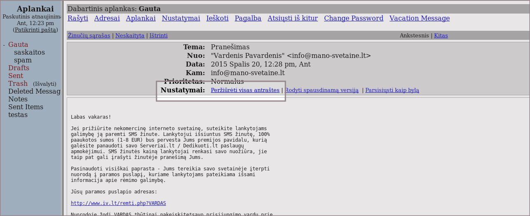Open the Ieškoti search page
This screenshot has height=216, width=530.
click(x=217, y=18)
